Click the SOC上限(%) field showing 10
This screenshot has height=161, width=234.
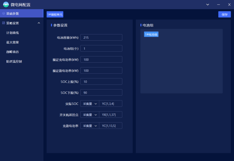tap(101, 82)
